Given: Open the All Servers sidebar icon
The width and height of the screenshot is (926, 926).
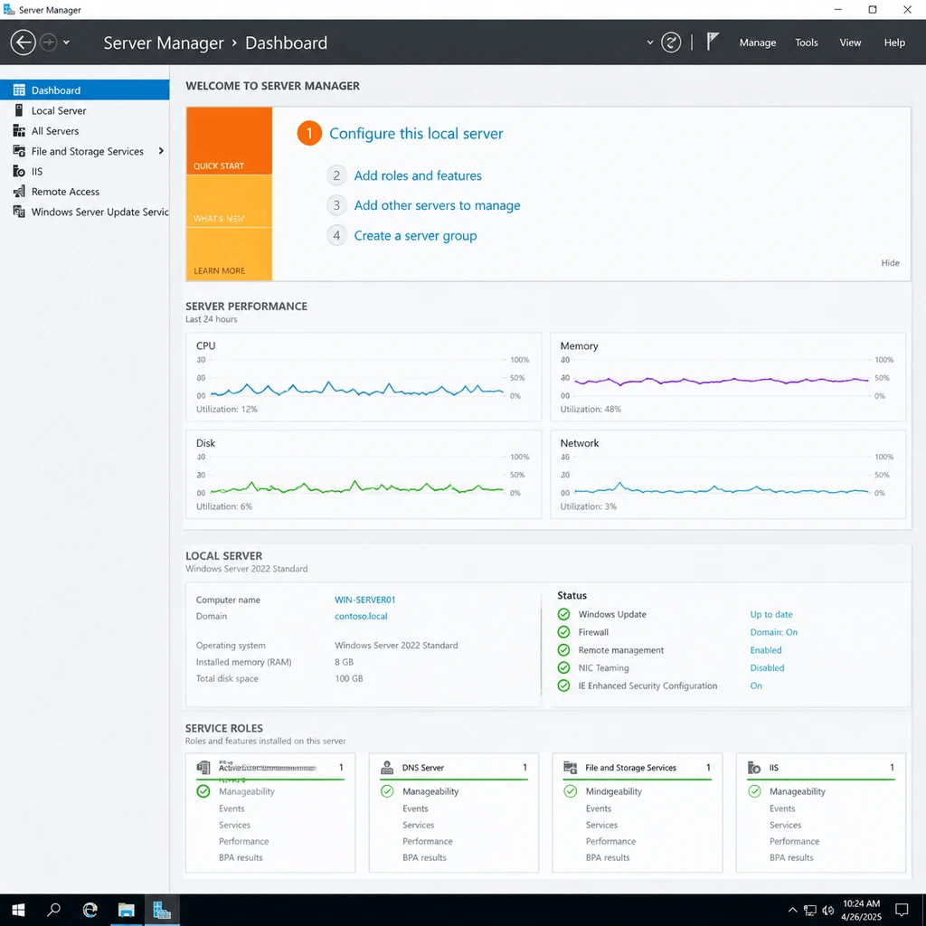Looking at the screenshot, I should (x=19, y=130).
